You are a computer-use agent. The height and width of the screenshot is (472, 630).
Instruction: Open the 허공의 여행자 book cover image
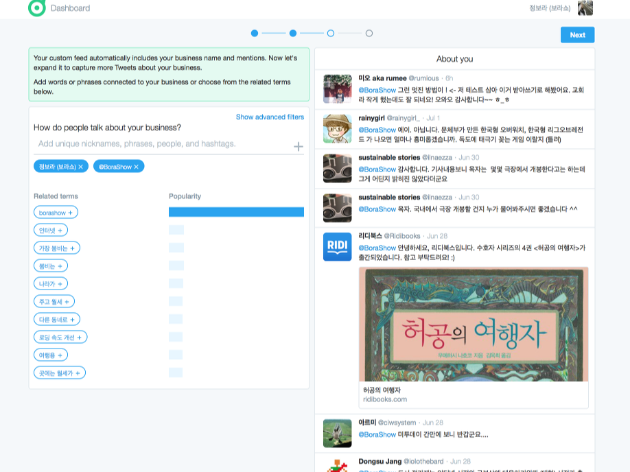click(x=474, y=324)
